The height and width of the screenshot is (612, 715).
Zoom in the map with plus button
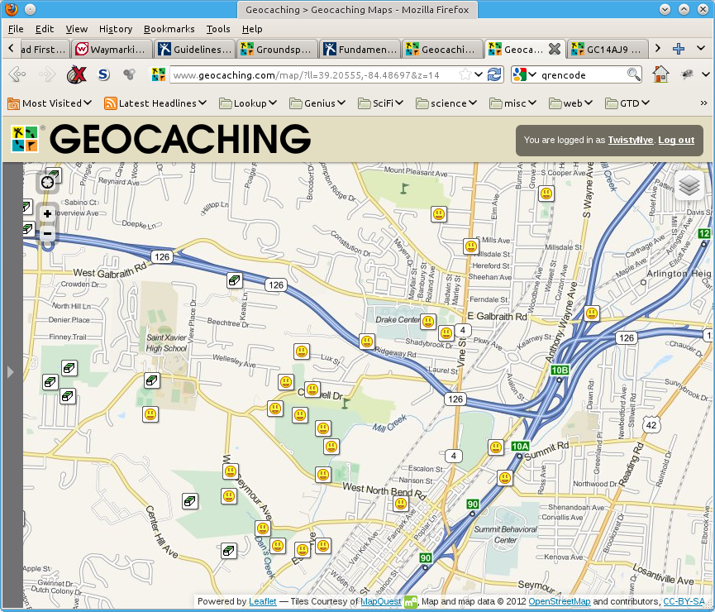(x=47, y=213)
